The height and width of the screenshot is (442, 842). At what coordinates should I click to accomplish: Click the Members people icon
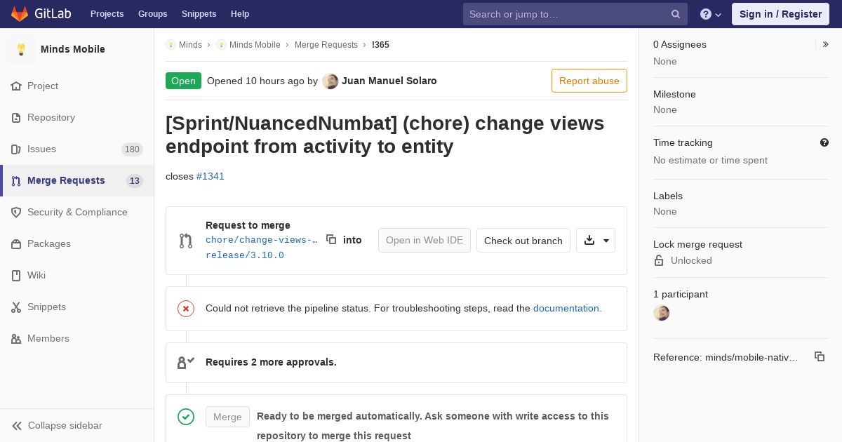point(16,338)
